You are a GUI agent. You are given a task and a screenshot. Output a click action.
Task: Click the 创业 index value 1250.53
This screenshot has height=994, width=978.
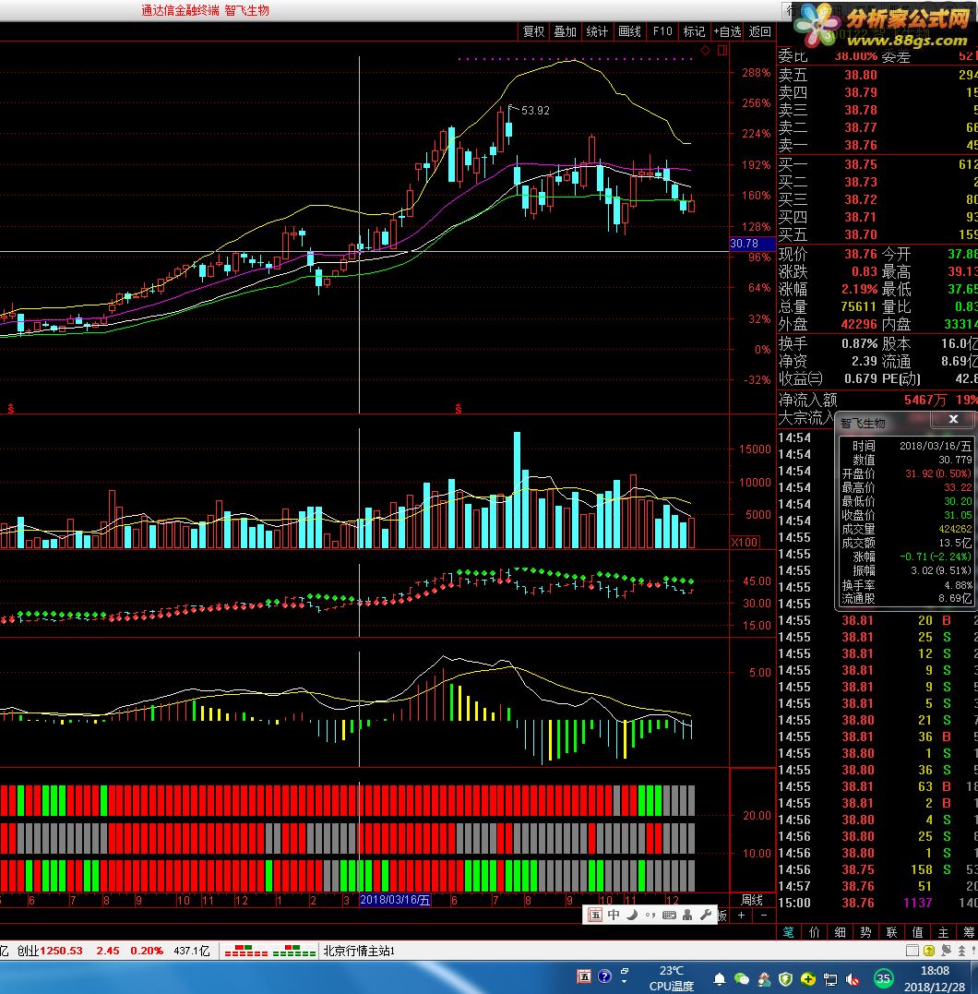click(x=61, y=951)
